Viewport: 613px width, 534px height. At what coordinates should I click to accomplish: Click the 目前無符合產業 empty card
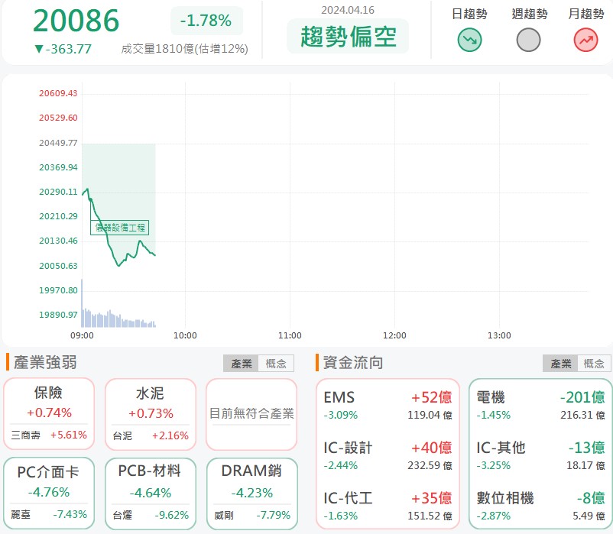pos(251,414)
